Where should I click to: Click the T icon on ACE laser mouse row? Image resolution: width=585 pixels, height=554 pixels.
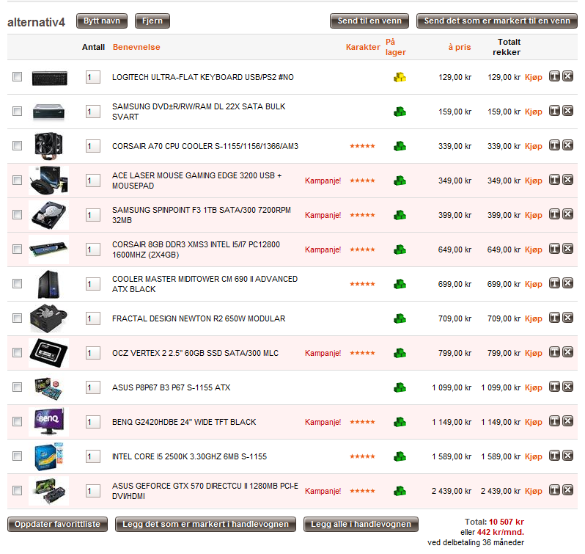tap(554, 180)
